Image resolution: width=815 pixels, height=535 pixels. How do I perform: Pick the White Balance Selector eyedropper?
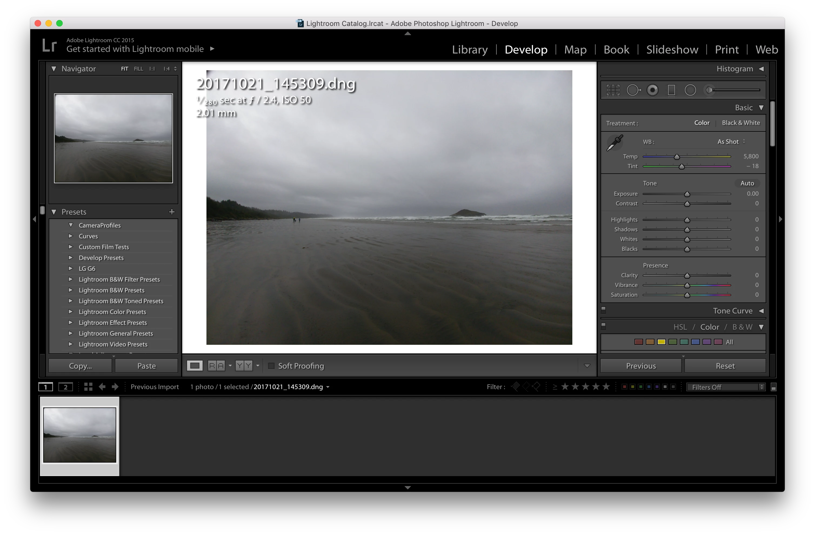pyautogui.click(x=615, y=143)
